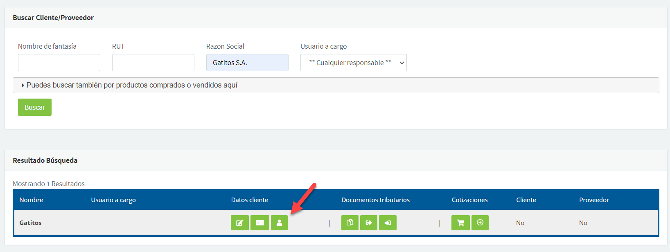Image resolution: width=670 pixels, height=252 pixels.
Task: Click the edit client data pencil icon
Action: point(239,223)
